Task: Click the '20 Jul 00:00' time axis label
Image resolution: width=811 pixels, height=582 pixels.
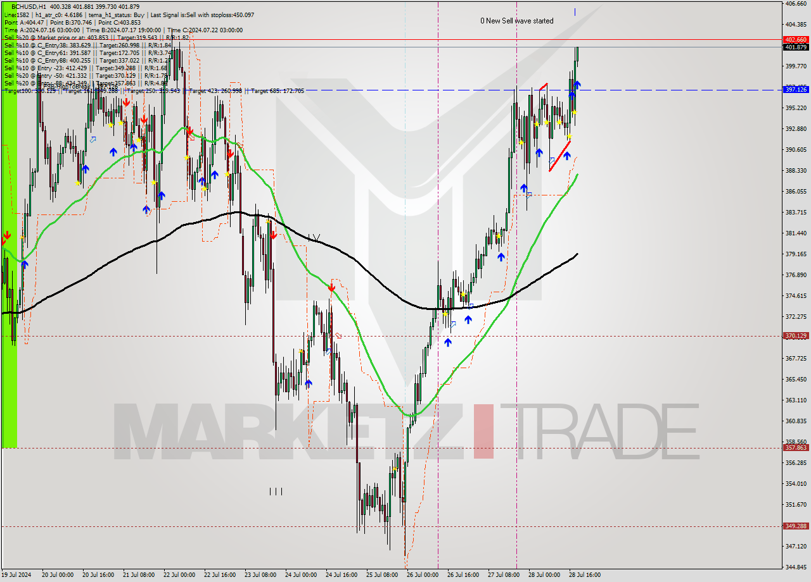Action: [x=57, y=575]
